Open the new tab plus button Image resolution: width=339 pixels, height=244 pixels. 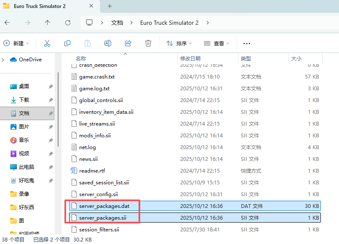pos(109,6)
